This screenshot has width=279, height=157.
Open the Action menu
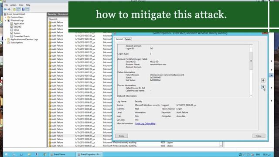tap(14, 5)
